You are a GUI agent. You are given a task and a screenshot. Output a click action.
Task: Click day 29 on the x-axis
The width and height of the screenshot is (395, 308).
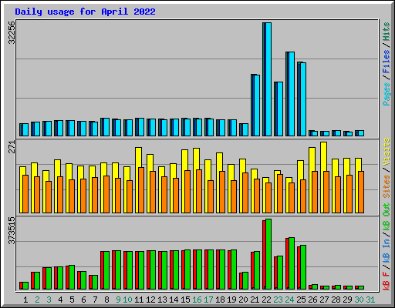[347, 300]
